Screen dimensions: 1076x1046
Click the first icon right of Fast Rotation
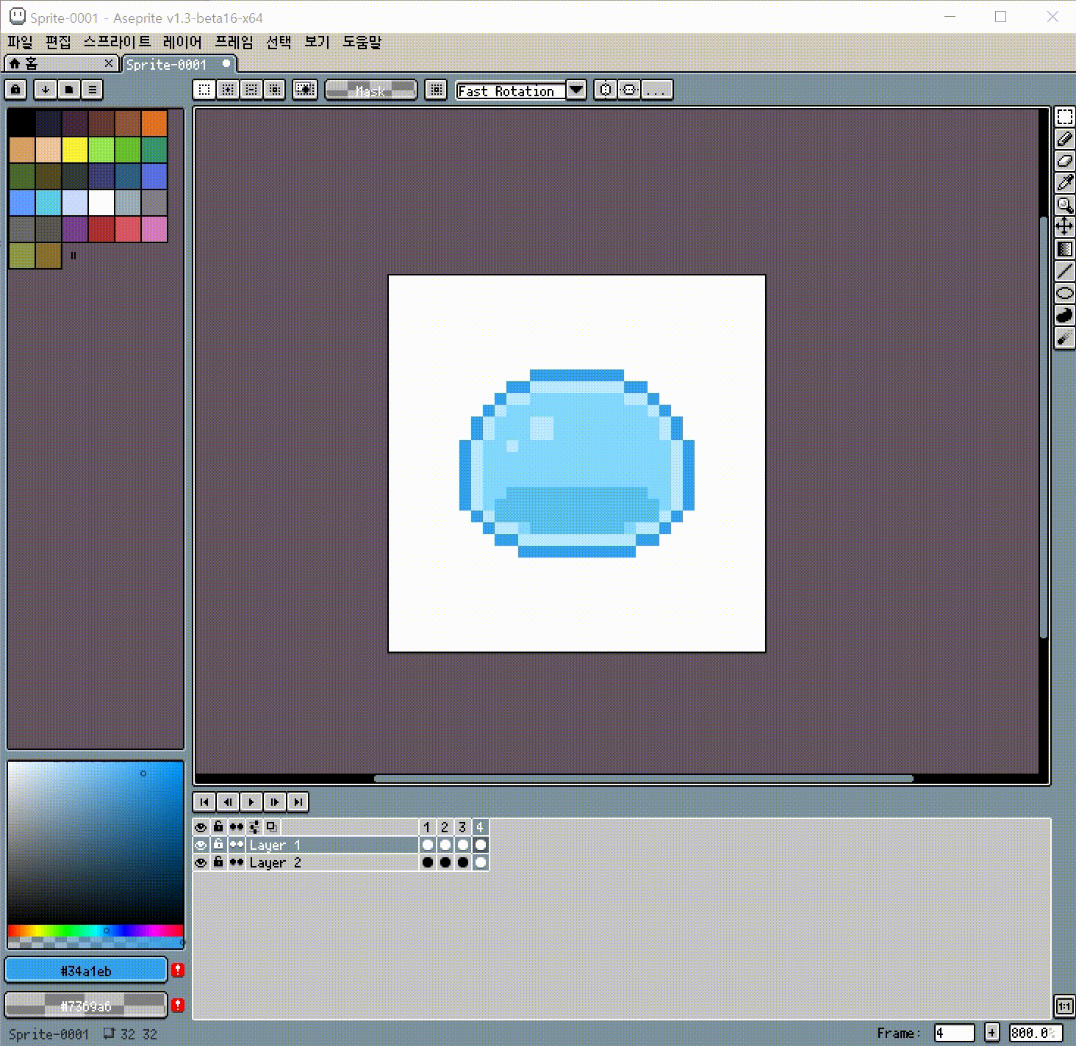click(606, 90)
